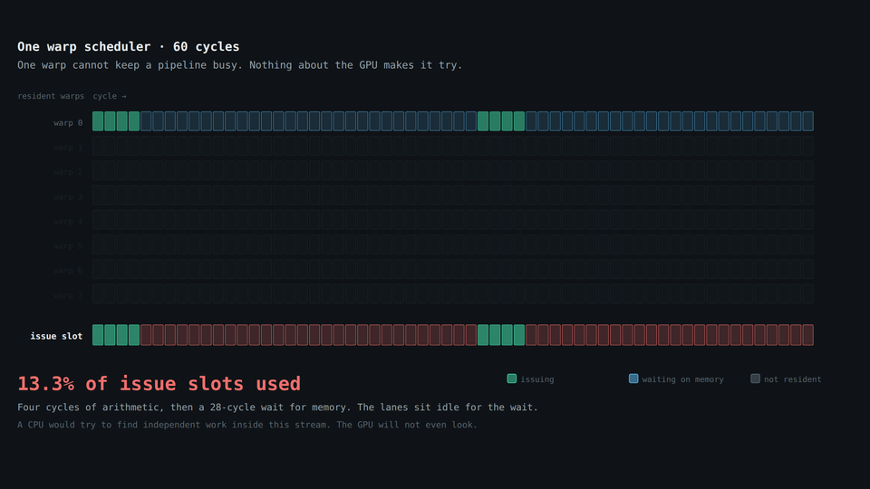This screenshot has width=870, height=489.
Task: Select the 'warp 2' row label
Action: [x=68, y=172]
